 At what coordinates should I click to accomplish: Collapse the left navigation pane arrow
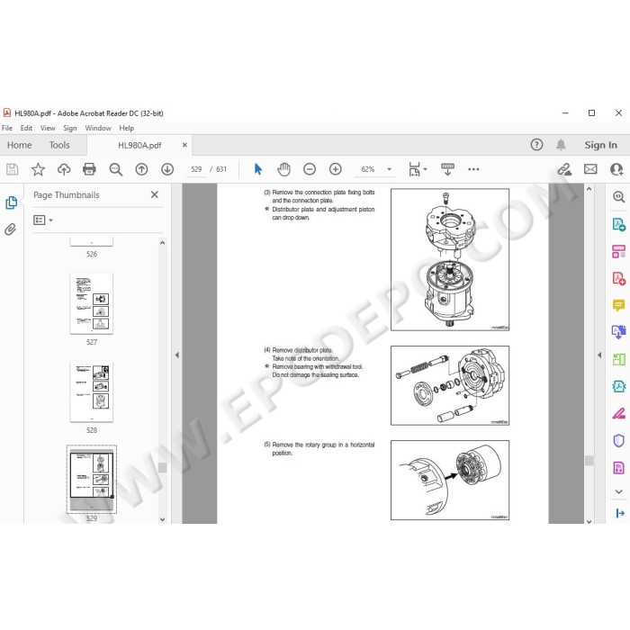[176, 355]
